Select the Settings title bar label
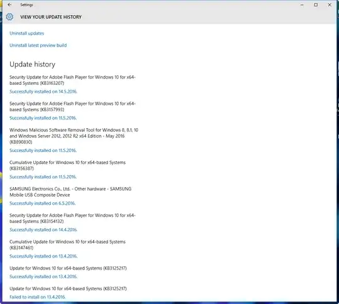339x304 pixels. pos(26,5)
